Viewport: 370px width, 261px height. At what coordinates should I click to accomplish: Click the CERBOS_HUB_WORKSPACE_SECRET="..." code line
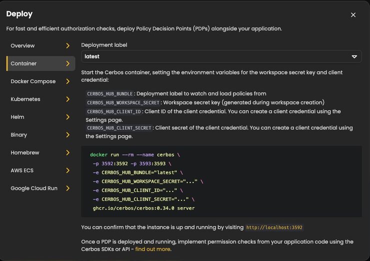148,181
